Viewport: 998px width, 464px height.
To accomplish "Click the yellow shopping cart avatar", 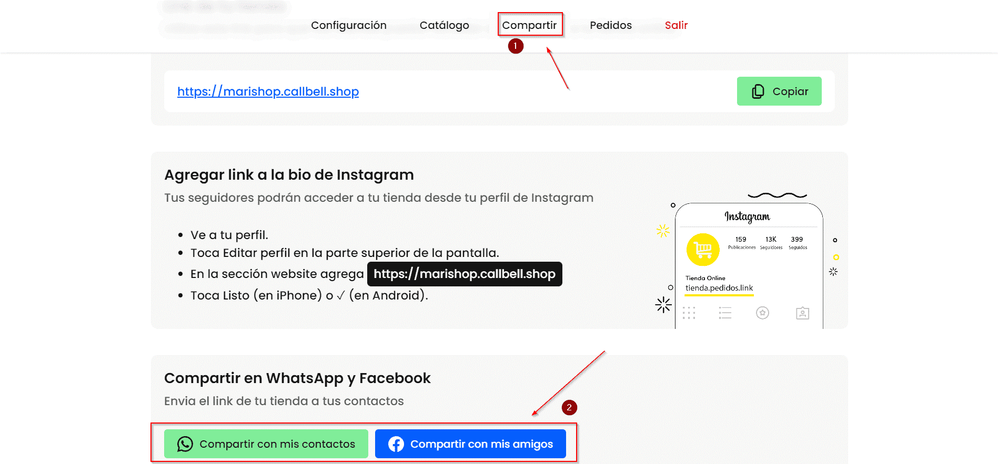I will pyautogui.click(x=703, y=249).
